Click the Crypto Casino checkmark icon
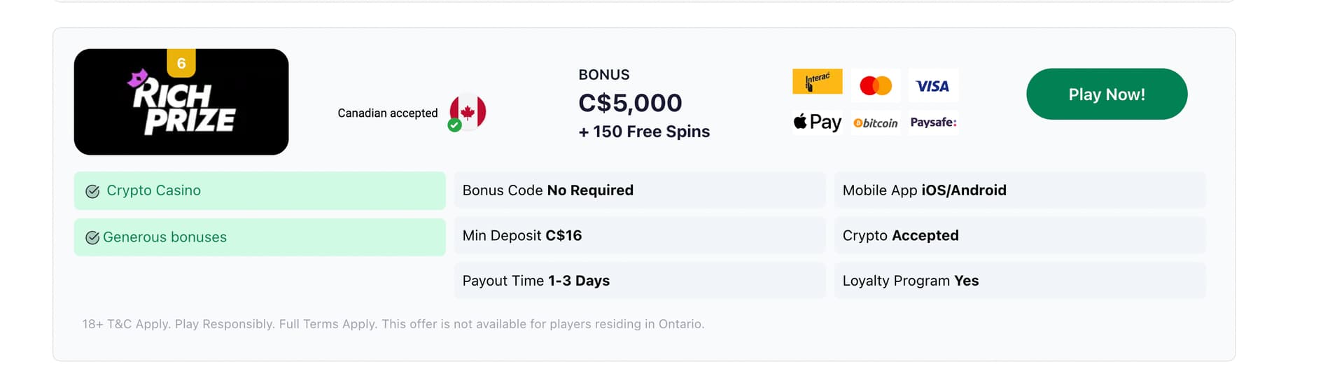 coord(92,191)
